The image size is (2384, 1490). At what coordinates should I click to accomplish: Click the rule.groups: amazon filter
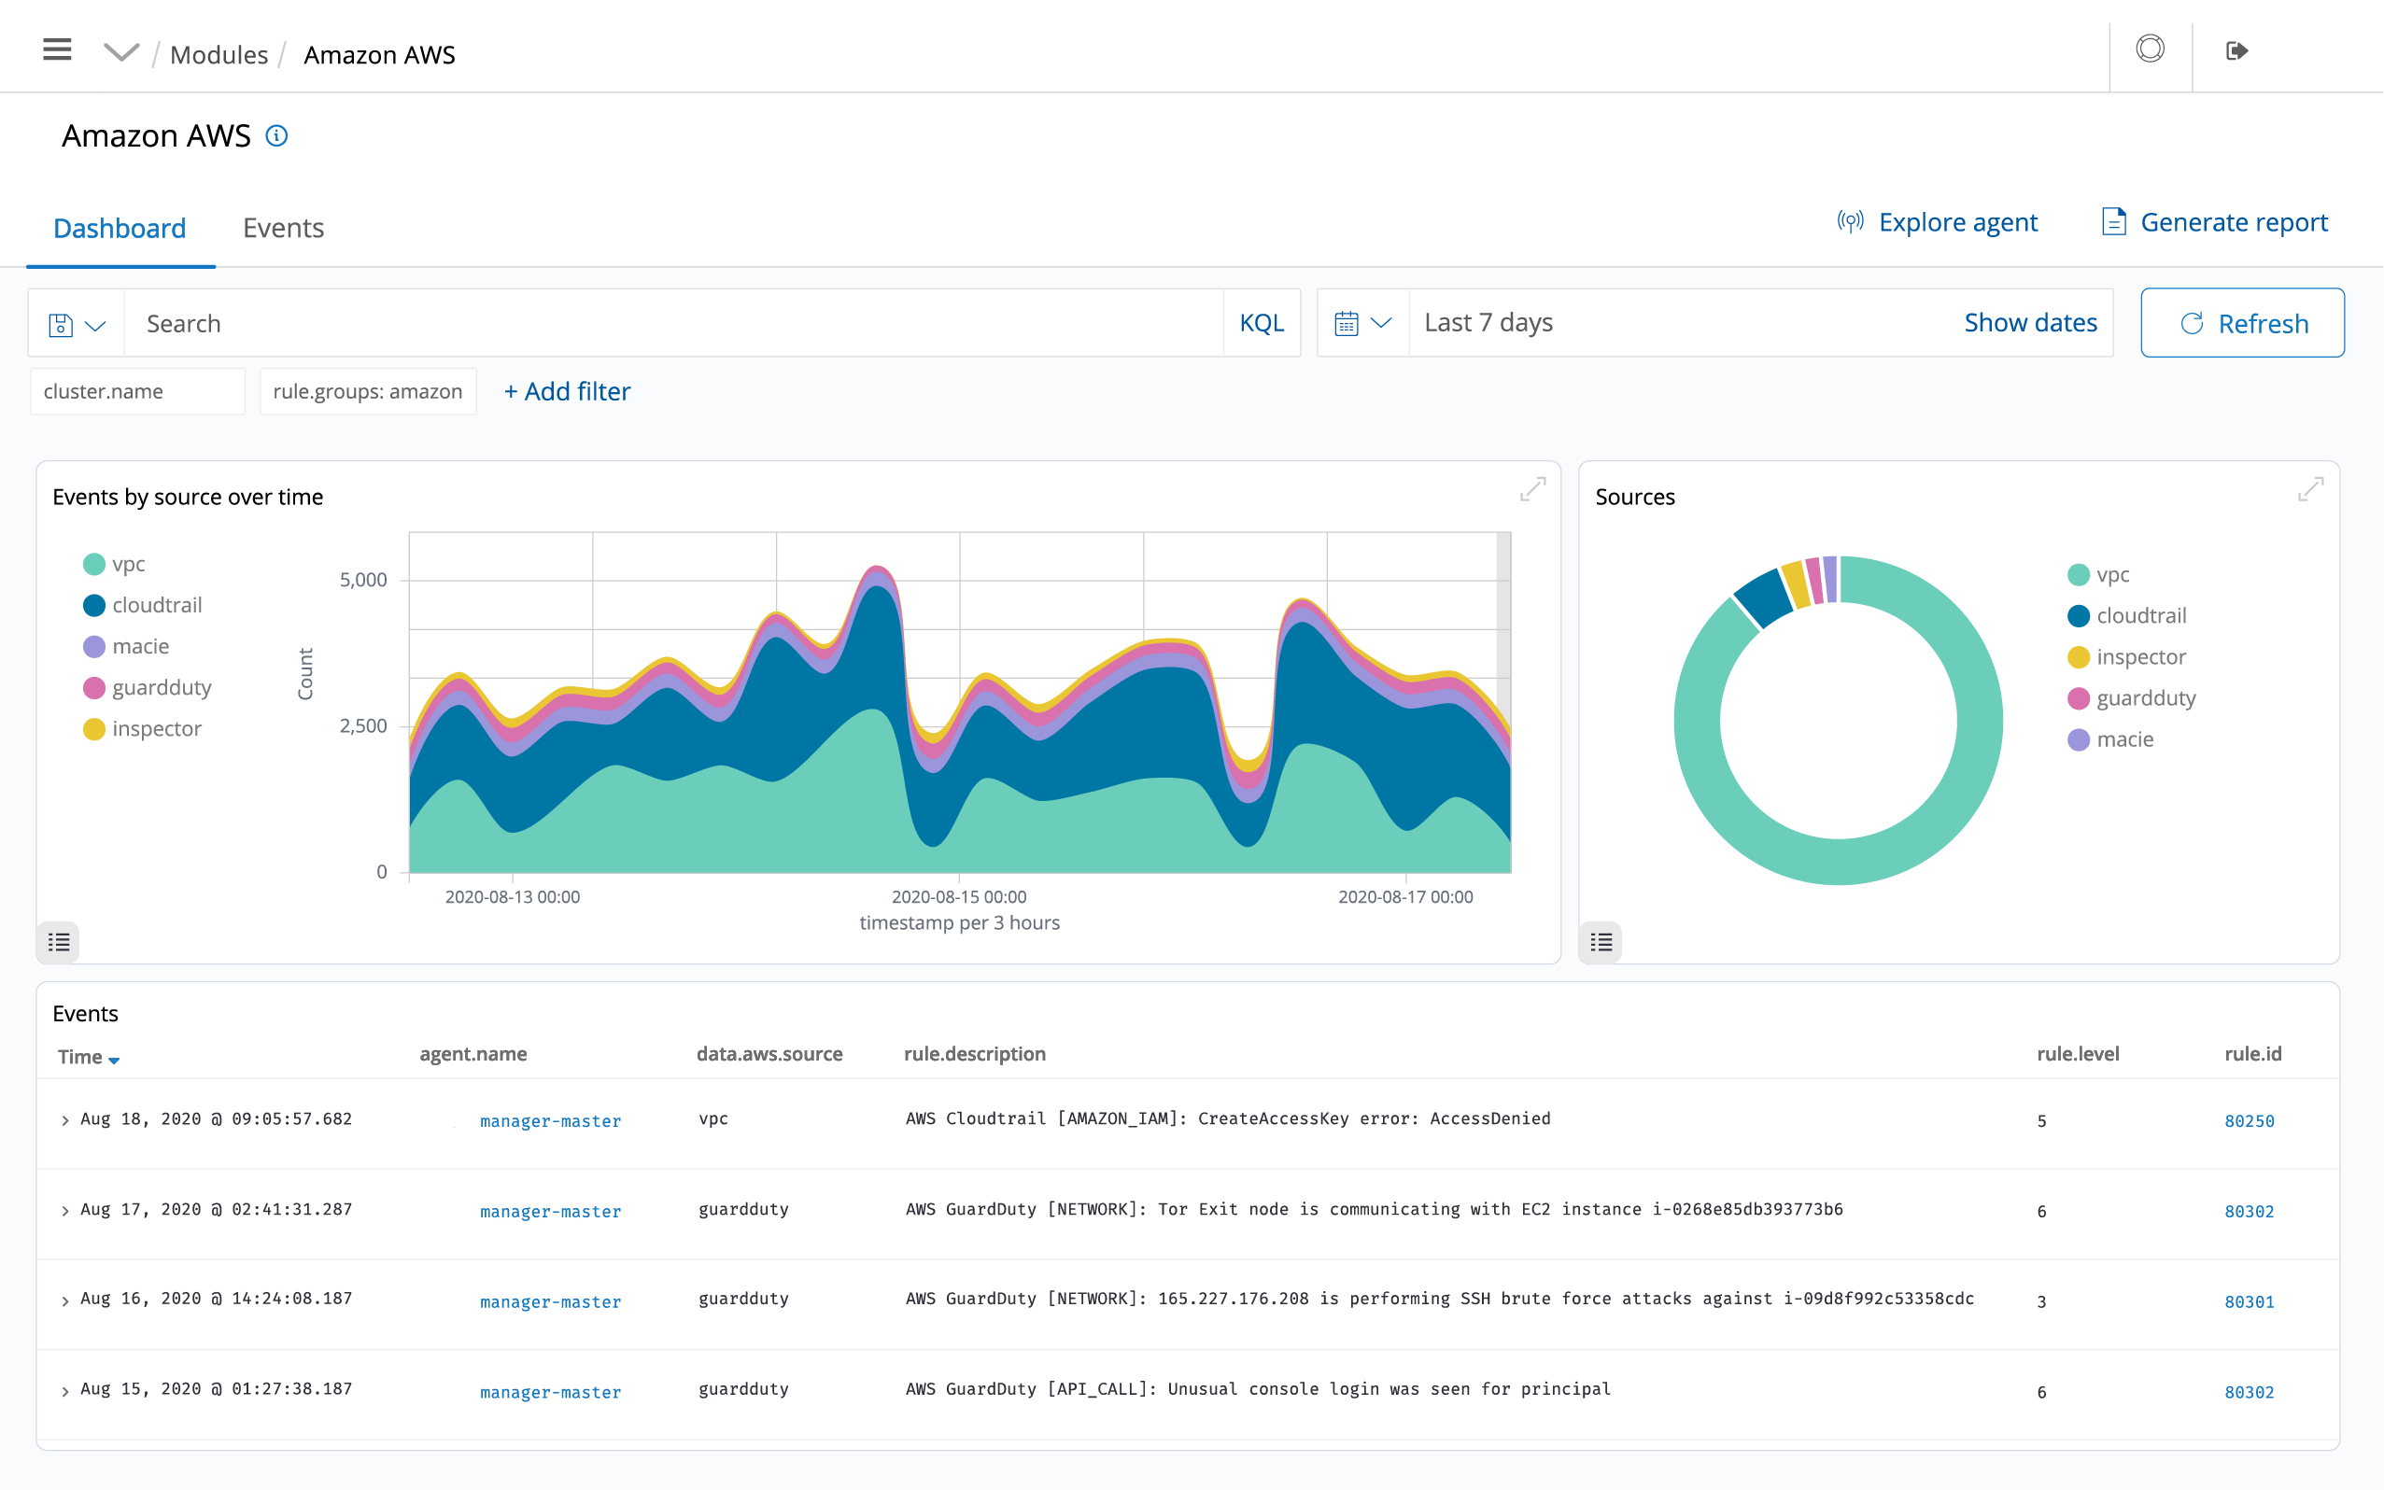(368, 391)
